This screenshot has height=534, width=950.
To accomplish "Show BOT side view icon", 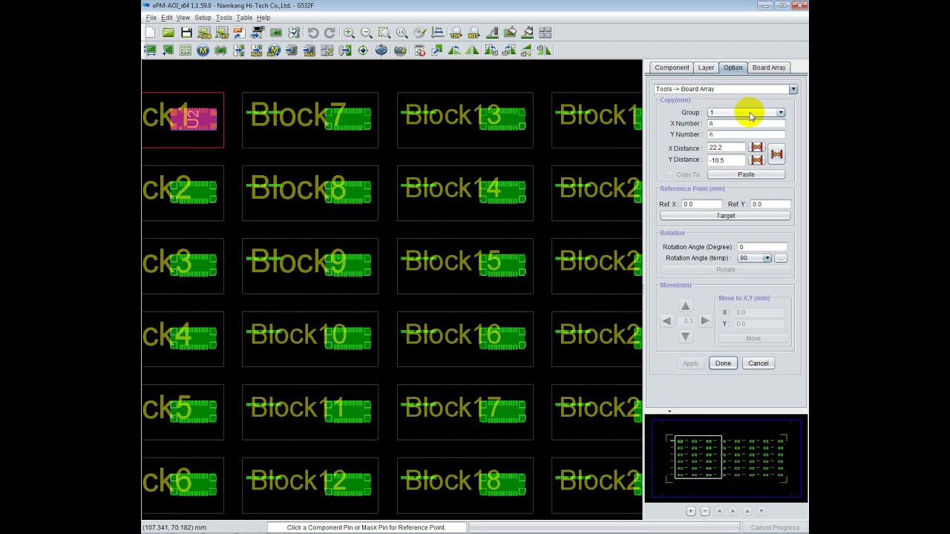I will pyautogui.click(x=474, y=33).
